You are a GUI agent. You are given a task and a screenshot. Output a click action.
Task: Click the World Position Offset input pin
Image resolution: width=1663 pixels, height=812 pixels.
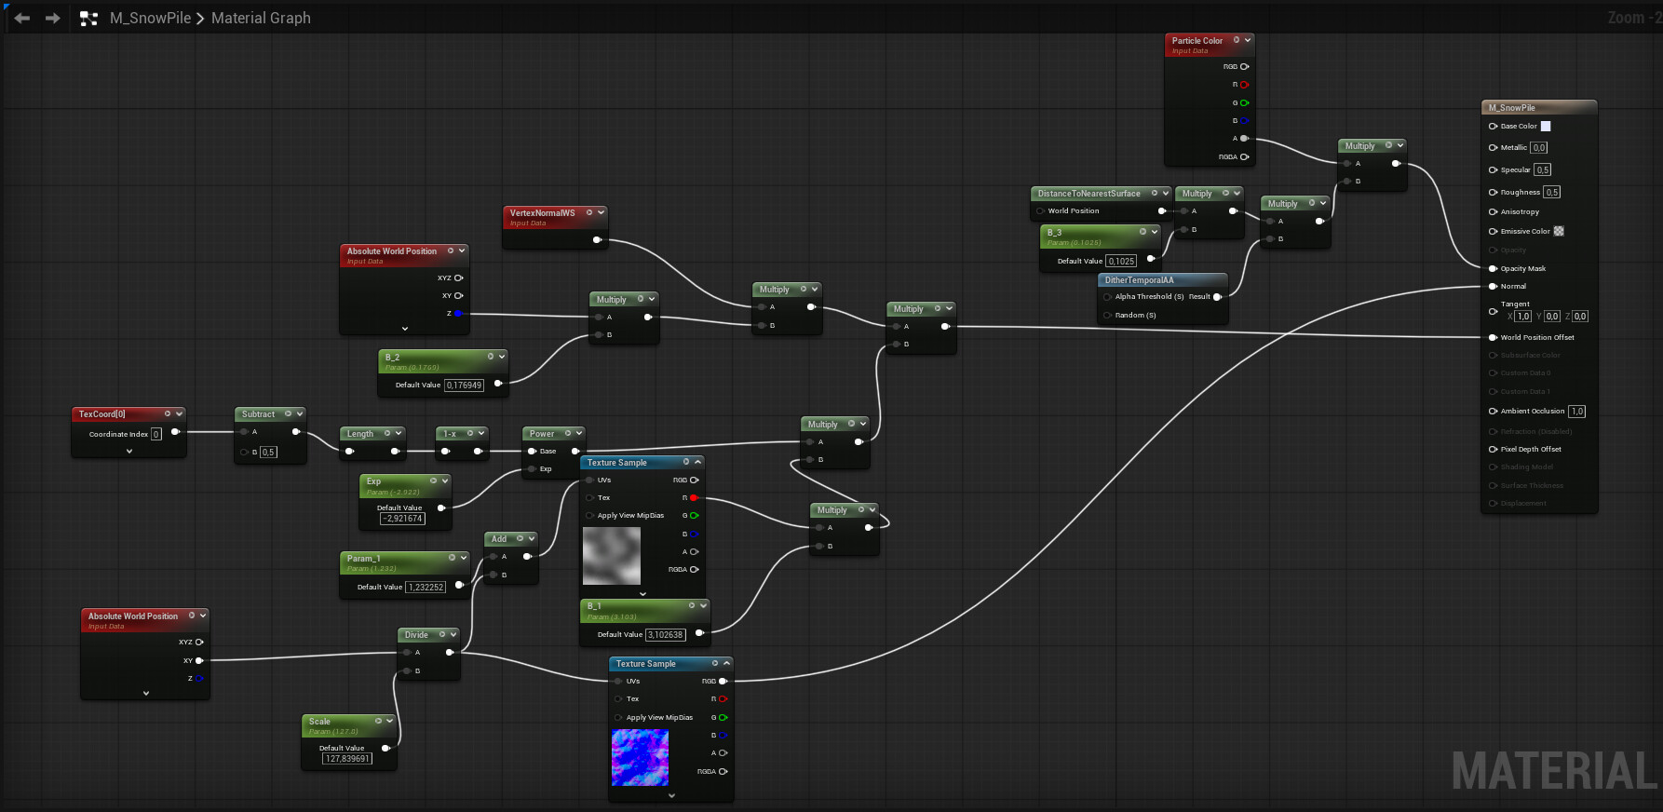[x=1493, y=337]
